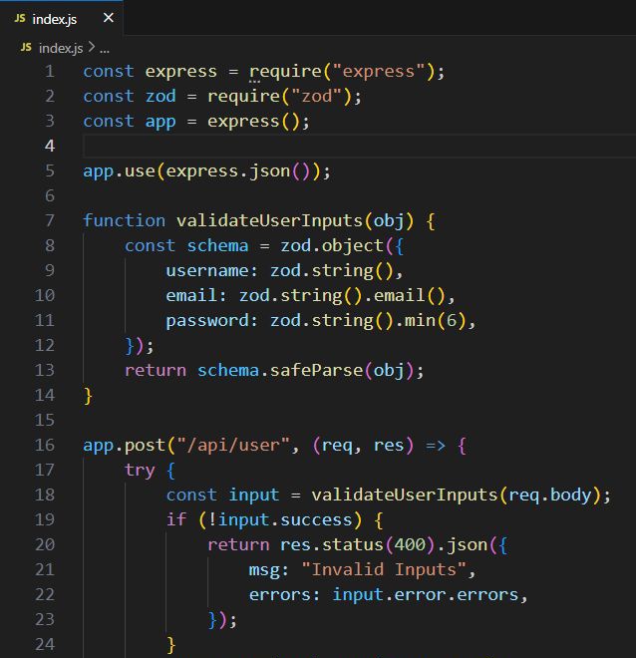Click the 'if' keyword on line 19

tap(176, 520)
